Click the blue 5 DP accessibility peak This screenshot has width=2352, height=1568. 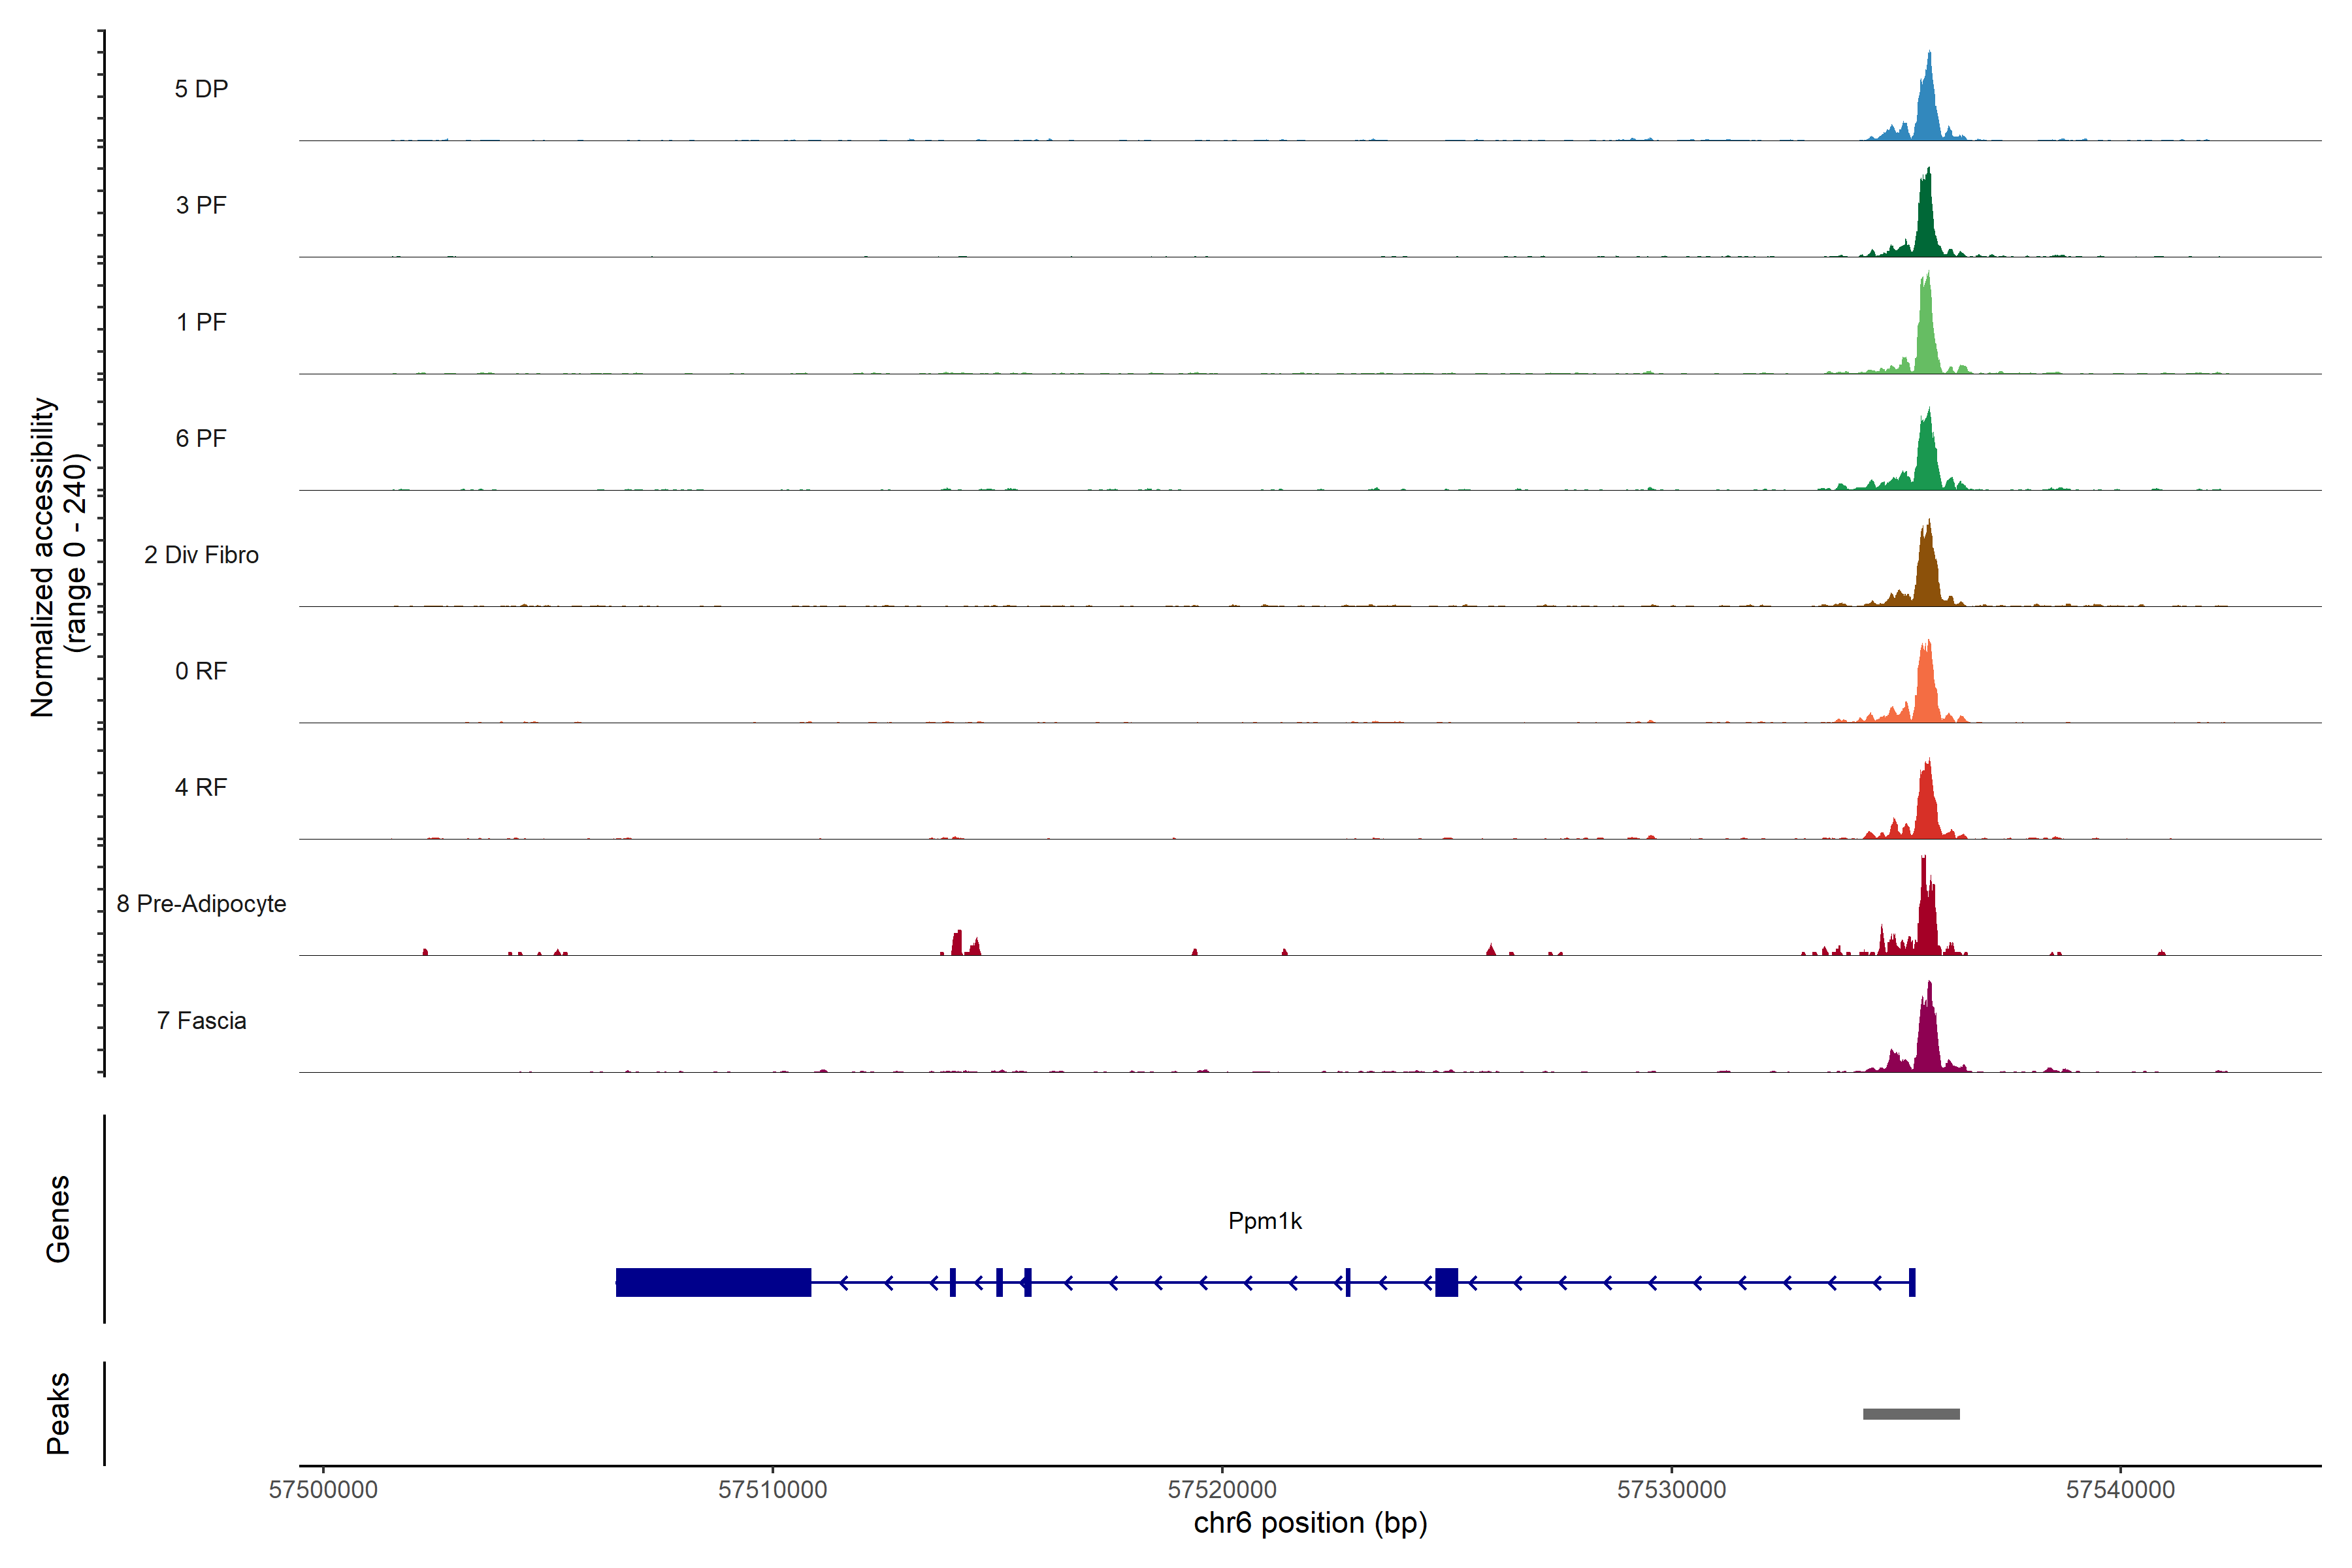(x=1928, y=110)
